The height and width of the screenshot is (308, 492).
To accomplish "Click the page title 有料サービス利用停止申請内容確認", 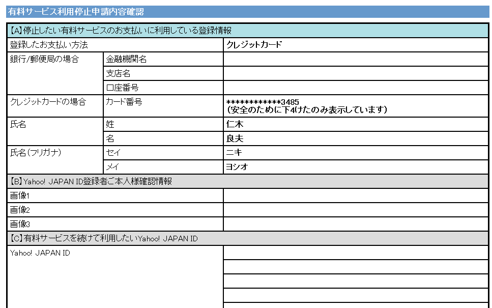I will [x=76, y=12].
